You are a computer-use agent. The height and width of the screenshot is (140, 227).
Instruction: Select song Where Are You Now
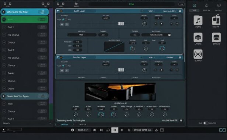coord(25,12)
